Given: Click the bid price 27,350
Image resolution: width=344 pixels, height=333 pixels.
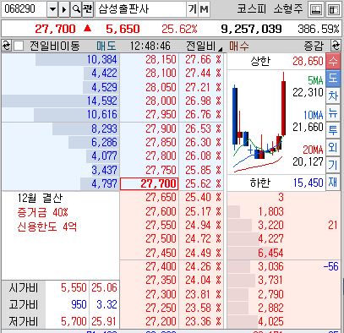Looking at the screenshot, I should coord(161,280).
